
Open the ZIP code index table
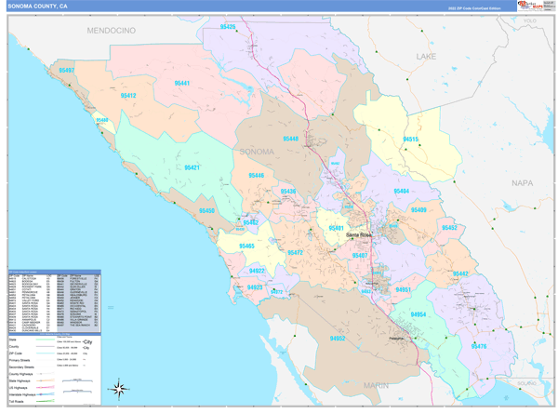(56, 301)
